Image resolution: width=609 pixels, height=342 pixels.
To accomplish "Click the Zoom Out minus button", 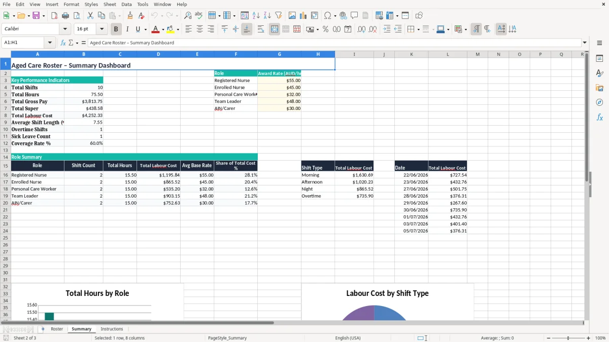I will click(x=549, y=338).
